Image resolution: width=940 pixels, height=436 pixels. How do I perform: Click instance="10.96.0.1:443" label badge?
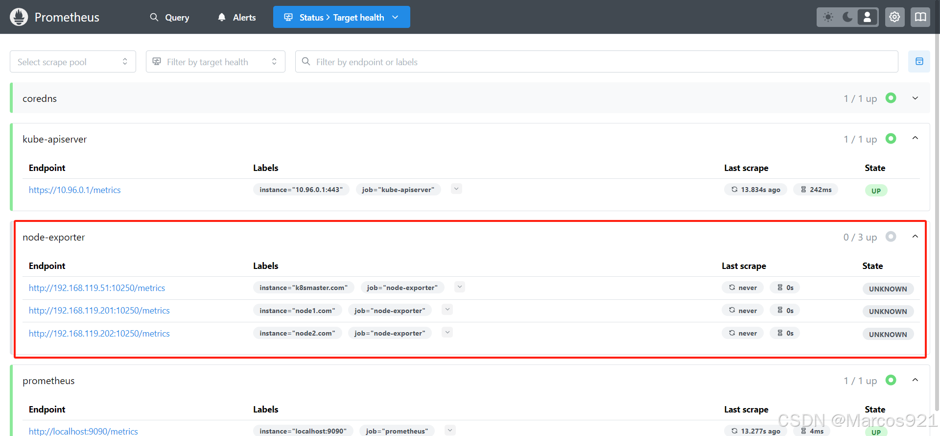point(301,190)
